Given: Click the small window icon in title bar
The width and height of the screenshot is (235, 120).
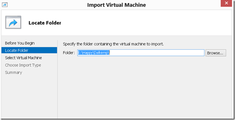Looking at the screenshot, I should (x=5, y=5).
